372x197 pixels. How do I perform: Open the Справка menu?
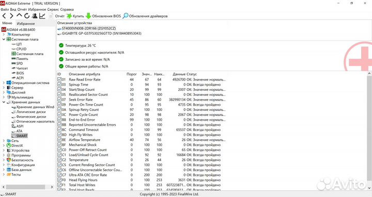67,9
